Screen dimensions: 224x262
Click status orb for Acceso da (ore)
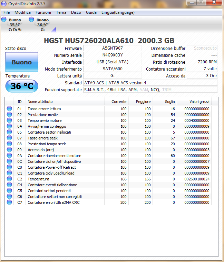[x=9, y=149]
